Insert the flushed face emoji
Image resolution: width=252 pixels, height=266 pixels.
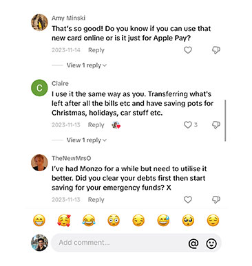(x=114, y=221)
